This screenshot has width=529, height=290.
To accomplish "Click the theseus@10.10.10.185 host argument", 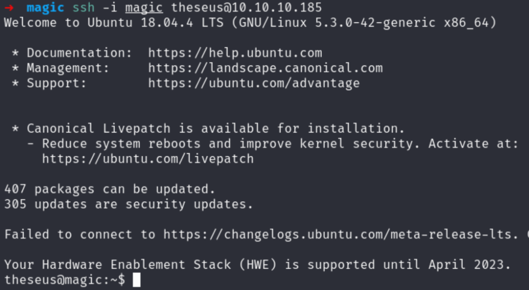I will click(x=246, y=8).
